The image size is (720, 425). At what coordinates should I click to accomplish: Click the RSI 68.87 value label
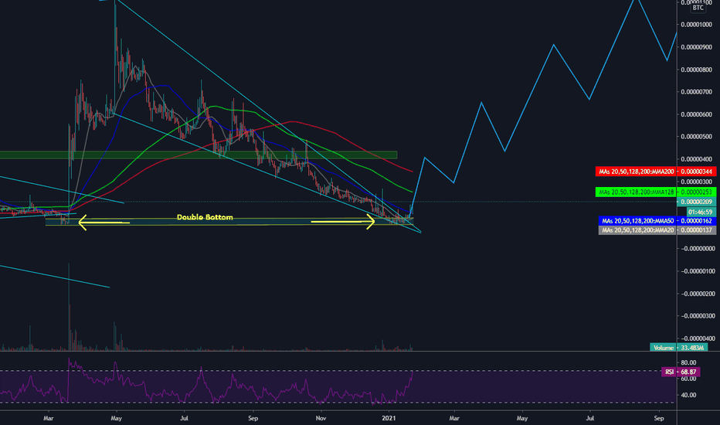click(681, 372)
